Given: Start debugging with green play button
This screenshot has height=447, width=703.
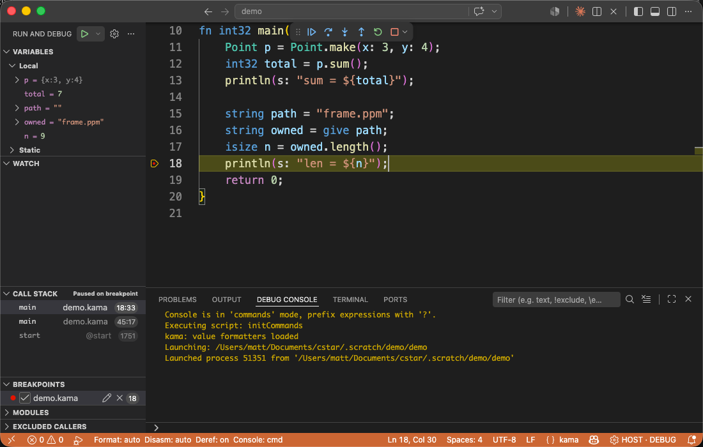Looking at the screenshot, I should (x=85, y=34).
